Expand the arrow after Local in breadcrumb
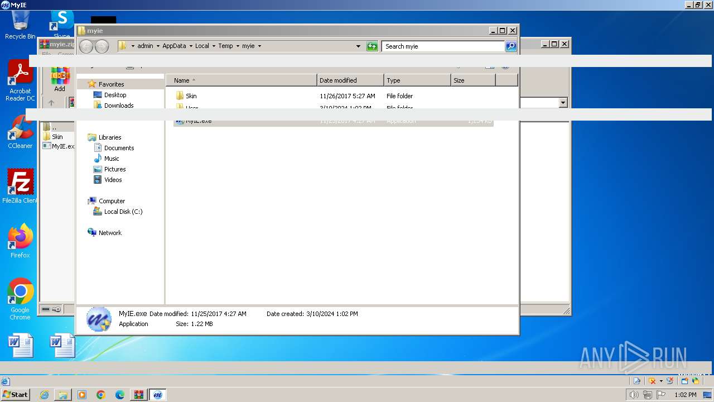Viewport: 714px width, 402px height. pyautogui.click(x=214, y=46)
